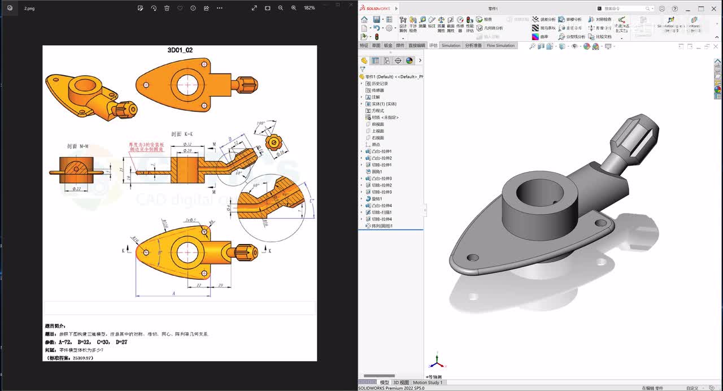
Task: Toggle Zebra Stripes display (斑马条纹)
Action: pyautogui.click(x=544, y=28)
